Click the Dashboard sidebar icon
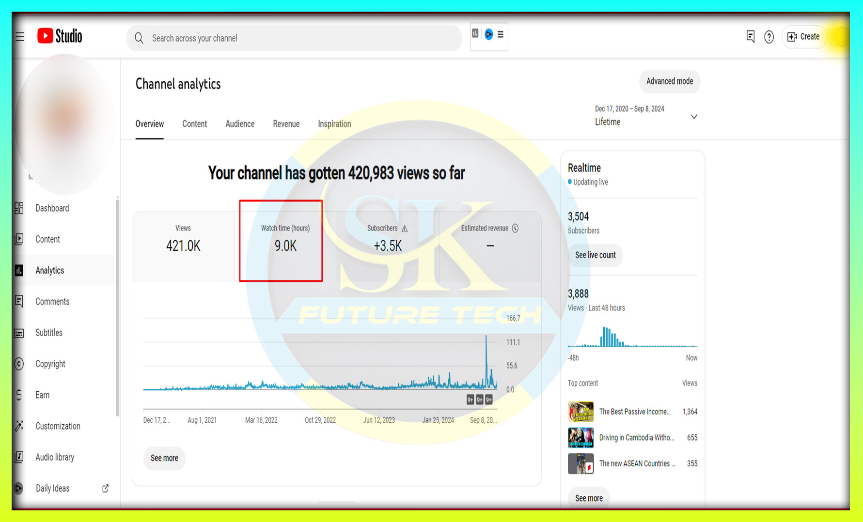863x522 pixels. [19, 208]
